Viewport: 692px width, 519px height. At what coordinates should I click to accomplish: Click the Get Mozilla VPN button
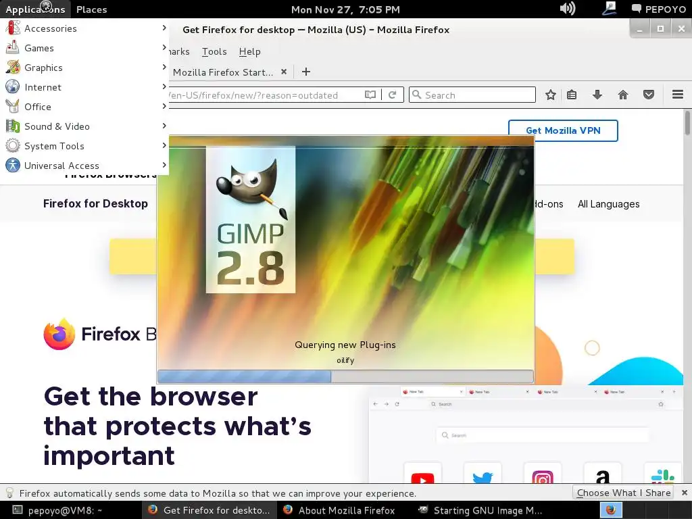click(x=563, y=130)
